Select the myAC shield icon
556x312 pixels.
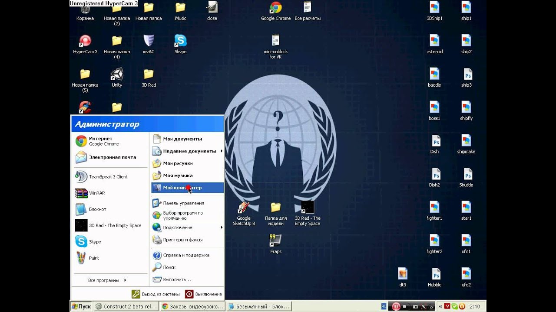tap(149, 45)
